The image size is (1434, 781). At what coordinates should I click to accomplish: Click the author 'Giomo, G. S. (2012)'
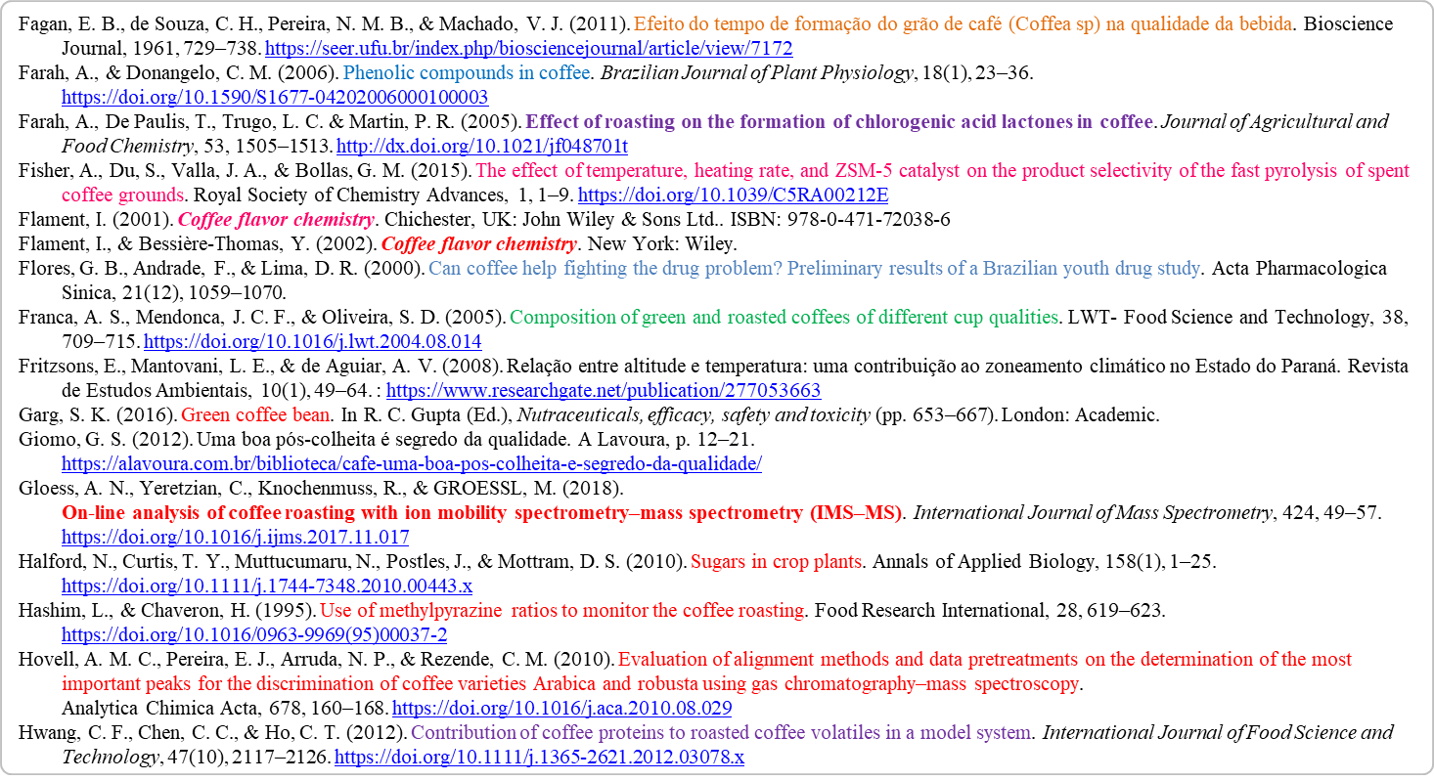point(106,439)
